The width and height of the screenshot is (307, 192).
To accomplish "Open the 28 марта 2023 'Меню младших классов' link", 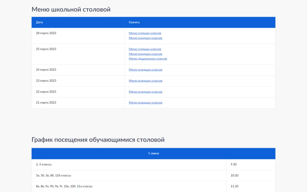I will coord(145,38).
